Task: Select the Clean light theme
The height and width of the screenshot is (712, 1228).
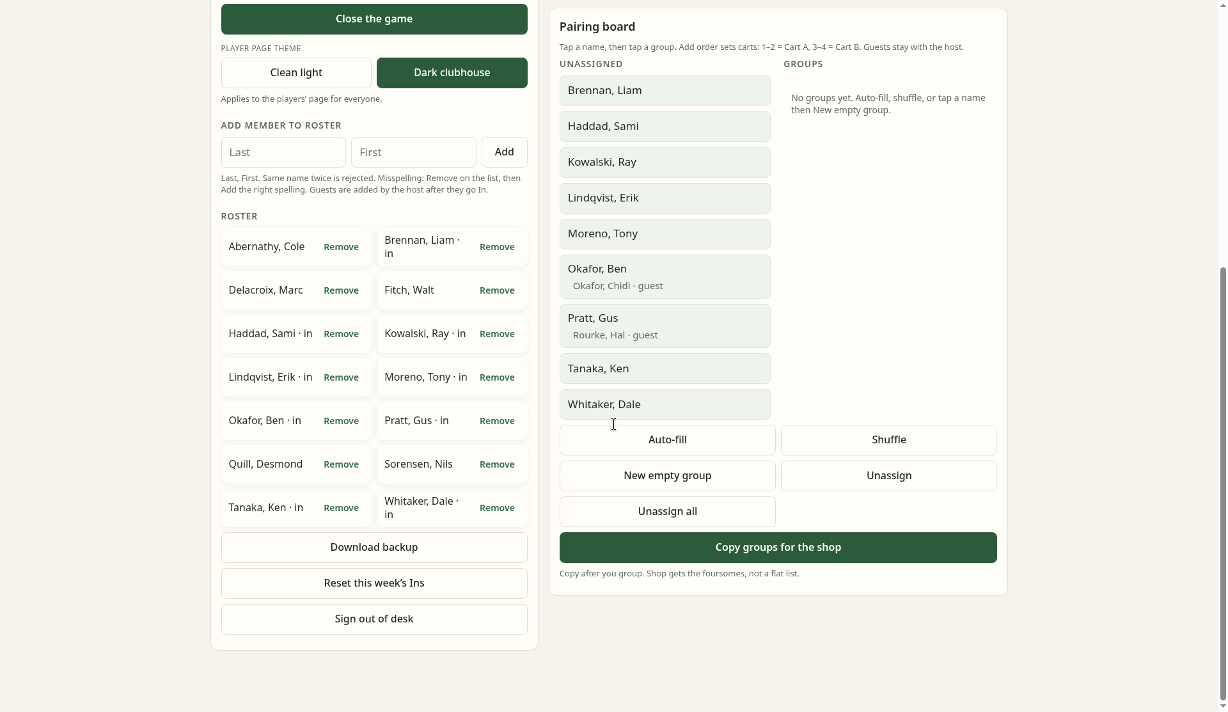Action: [296, 73]
